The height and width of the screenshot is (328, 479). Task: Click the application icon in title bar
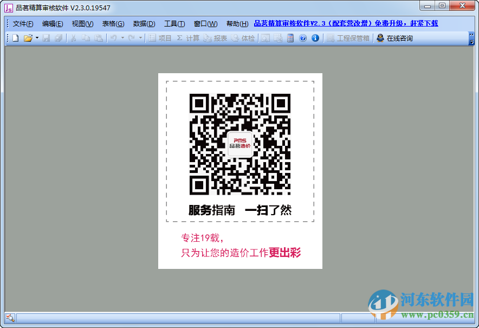click(9, 8)
